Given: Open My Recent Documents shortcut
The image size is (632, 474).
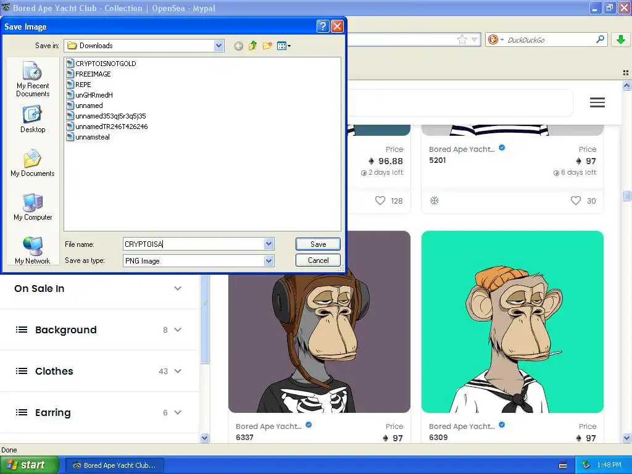Looking at the screenshot, I should pyautogui.click(x=33, y=80).
